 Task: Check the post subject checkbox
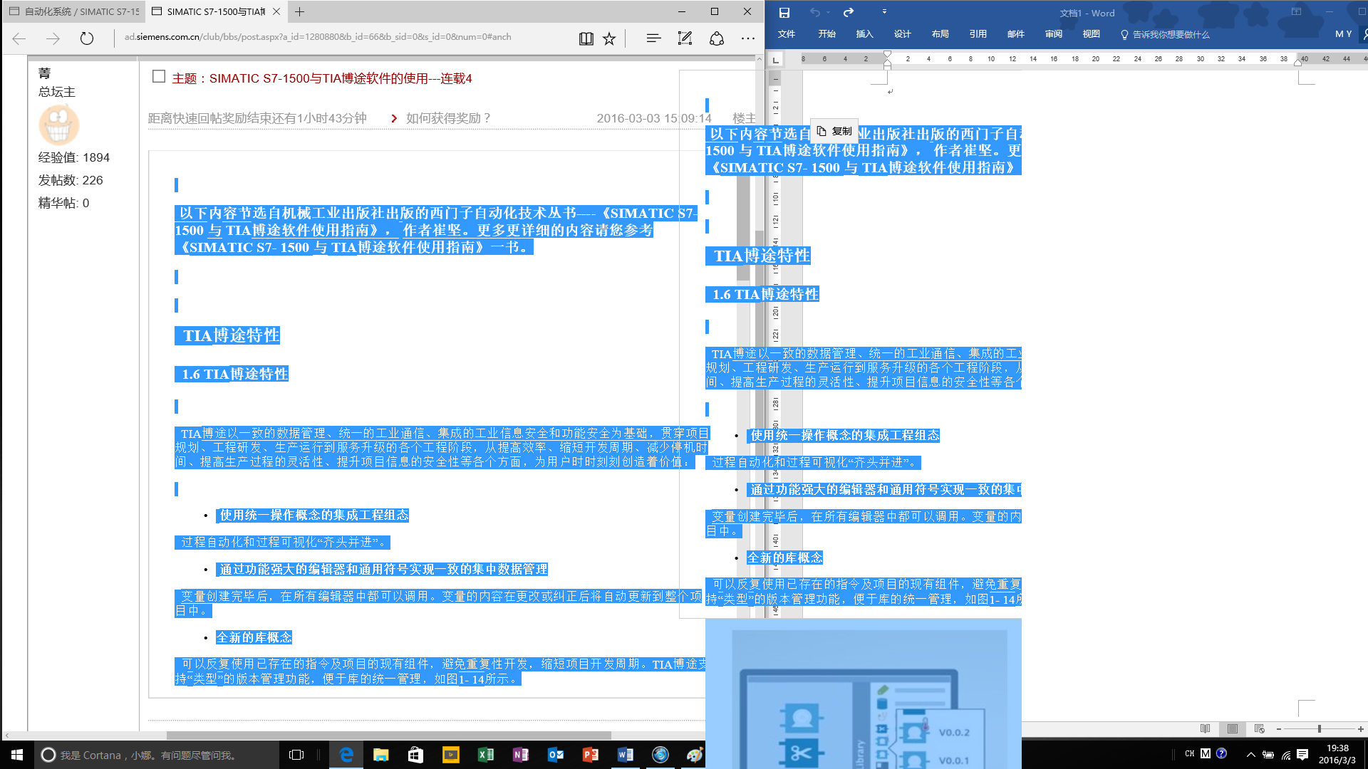pyautogui.click(x=159, y=77)
